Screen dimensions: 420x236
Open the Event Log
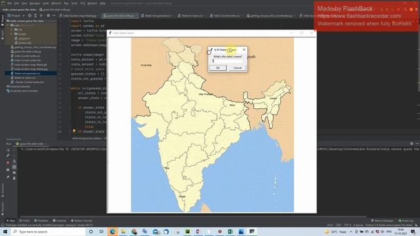click(406, 221)
